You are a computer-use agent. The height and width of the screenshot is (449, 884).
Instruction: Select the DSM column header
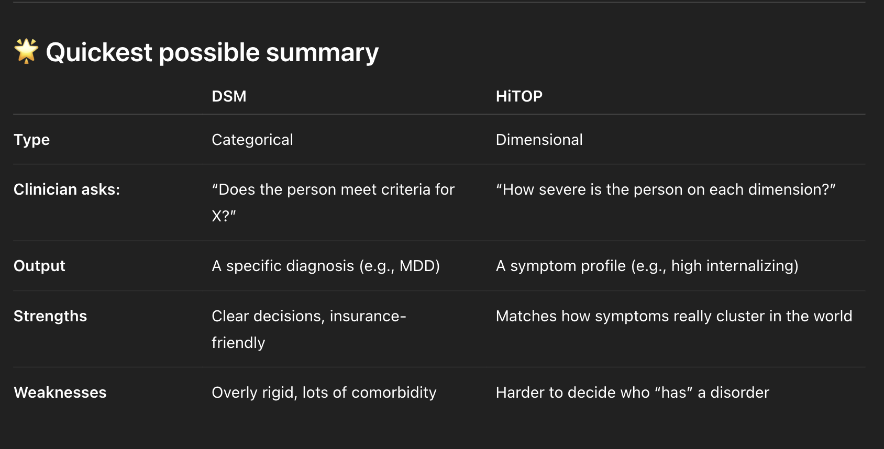(x=229, y=96)
